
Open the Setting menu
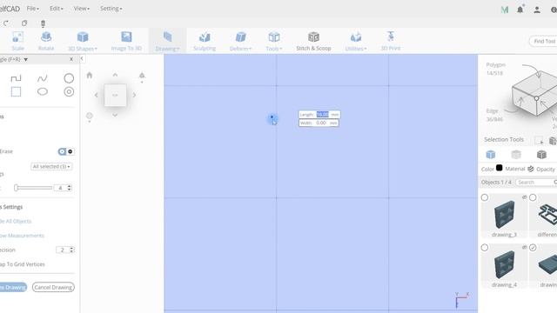111,8
